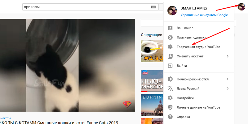This screenshot has width=248, height=124.
Task: Click the SMART_FAMILY profile picture in menu
Action: pos(172,10)
